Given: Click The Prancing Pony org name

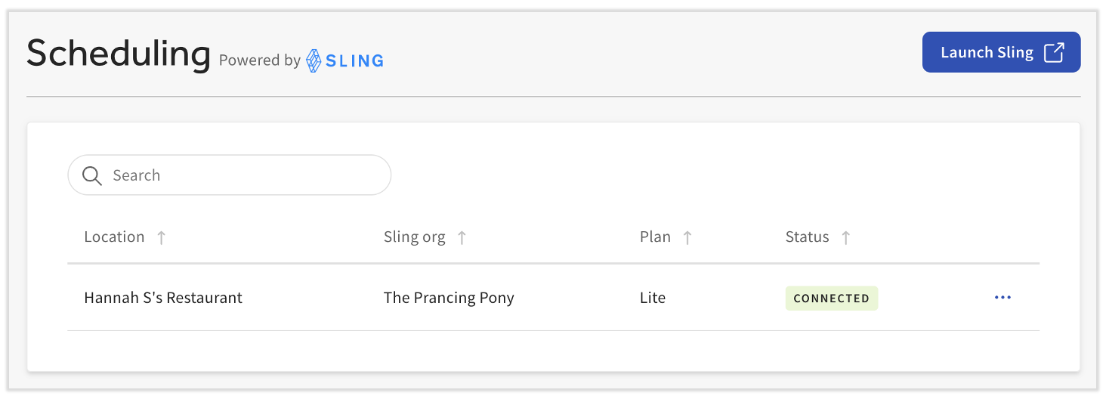Looking at the screenshot, I should [x=449, y=298].
